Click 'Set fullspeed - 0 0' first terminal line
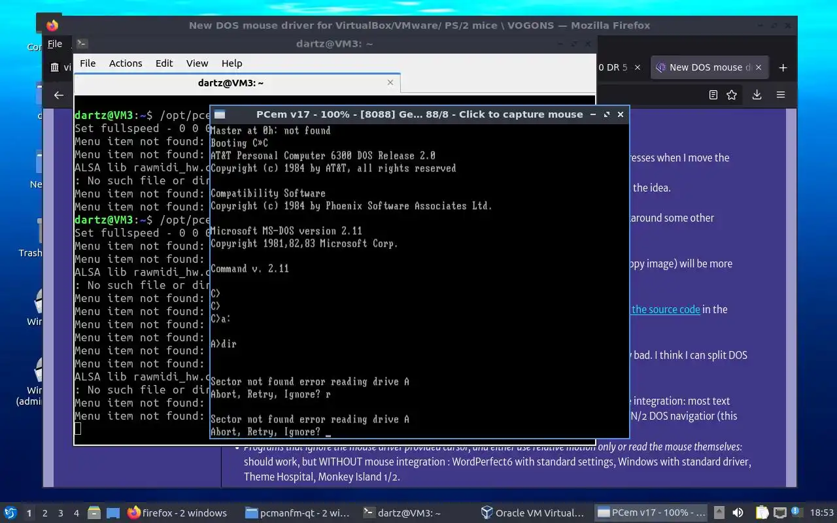 click(143, 128)
